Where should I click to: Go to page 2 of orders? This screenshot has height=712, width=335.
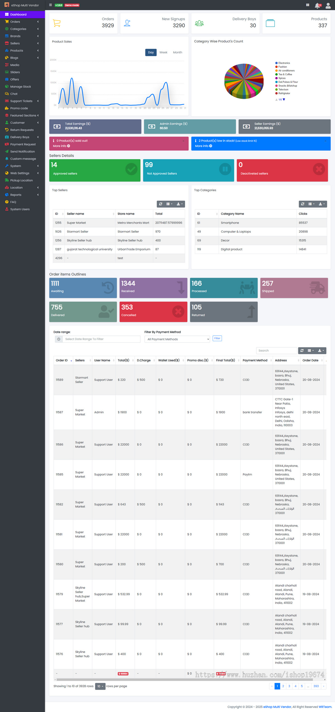(283, 686)
